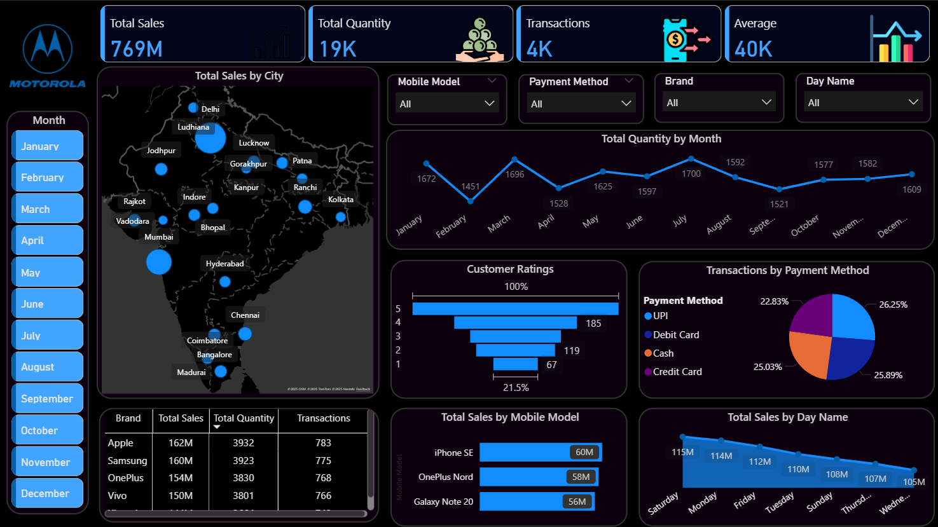Click the UPI legend color swatch

click(648, 316)
